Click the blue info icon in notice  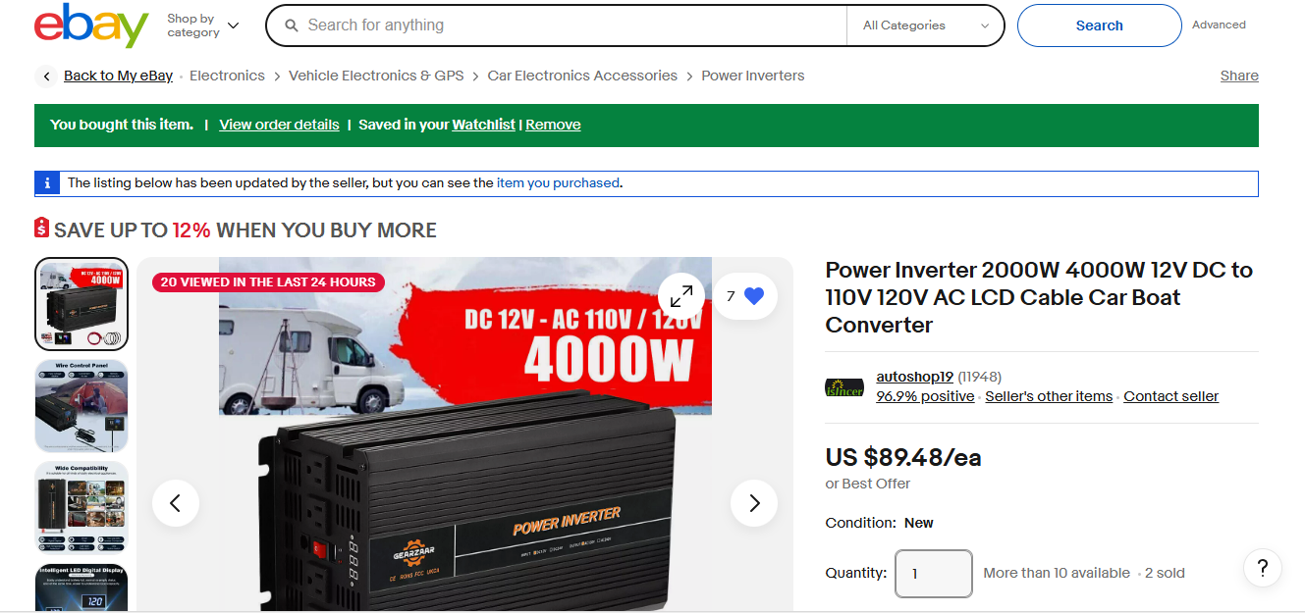coord(47,183)
